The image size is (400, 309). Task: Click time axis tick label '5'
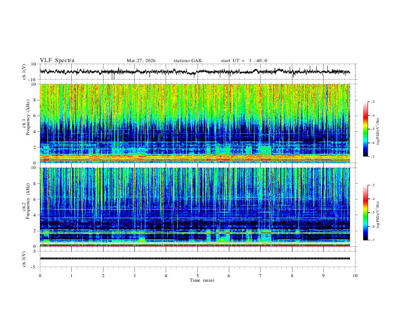point(197,276)
